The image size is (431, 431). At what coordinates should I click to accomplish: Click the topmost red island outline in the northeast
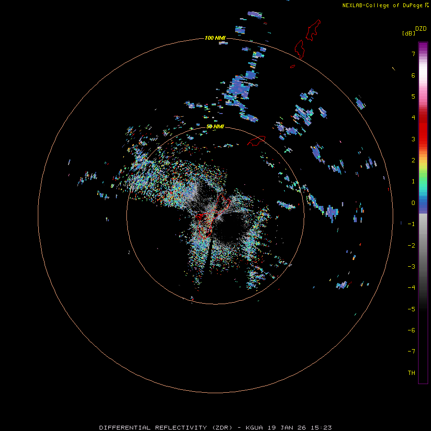tap(313, 30)
